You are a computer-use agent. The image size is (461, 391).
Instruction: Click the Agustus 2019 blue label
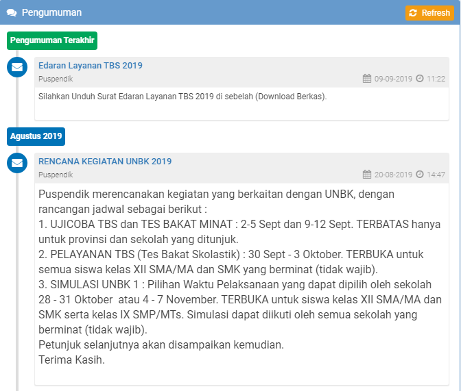pos(36,136)
